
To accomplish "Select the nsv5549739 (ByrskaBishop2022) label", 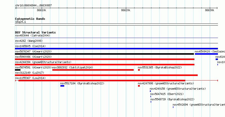I will pos(172,99).
